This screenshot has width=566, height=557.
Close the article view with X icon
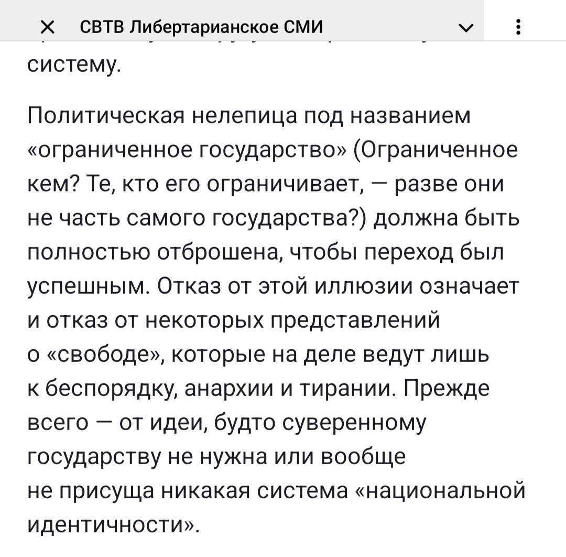coord(48,27)
